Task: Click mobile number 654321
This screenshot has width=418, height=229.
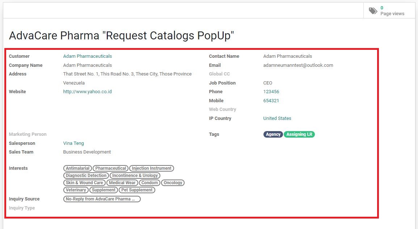Action: click(x=271, y=100)
